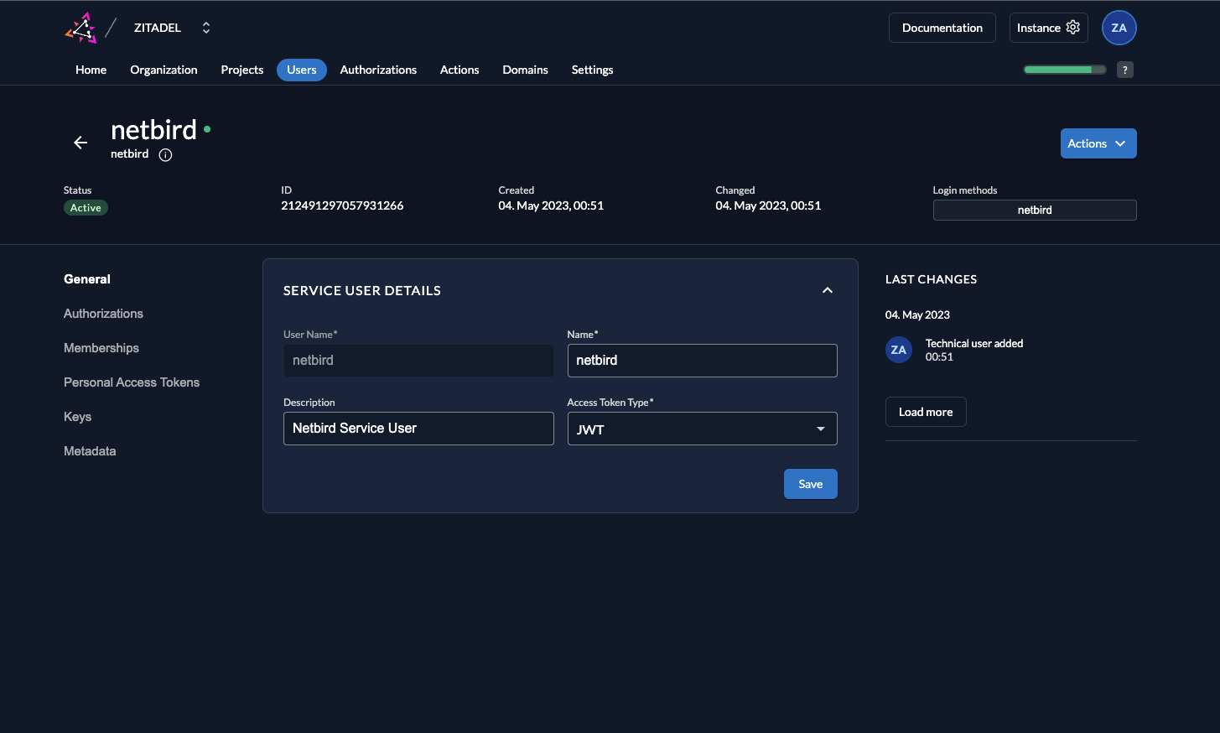Click the disabled User Name field
The image size is (1220, 733).
tap(418, 361)
